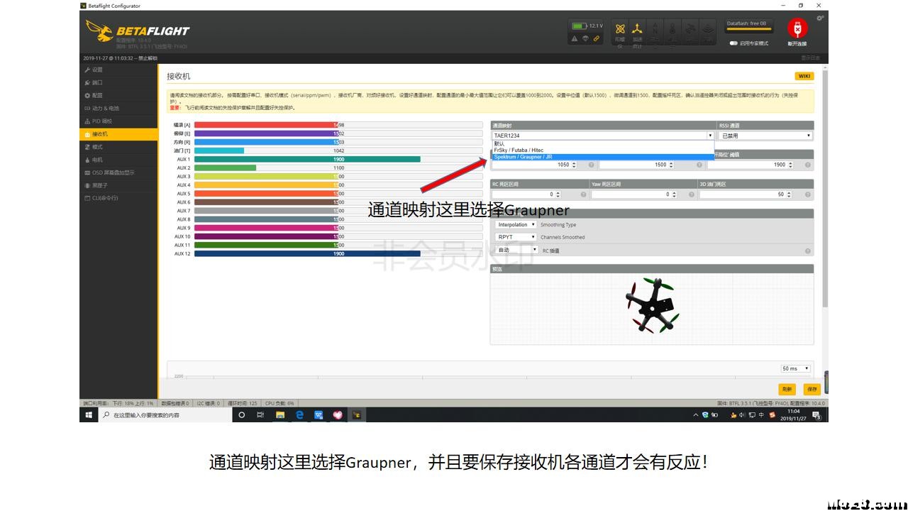908x511 pixels.
Task: Click help icon beside stick high threshold
Action: pyautogui.click(x=807, y=165)
